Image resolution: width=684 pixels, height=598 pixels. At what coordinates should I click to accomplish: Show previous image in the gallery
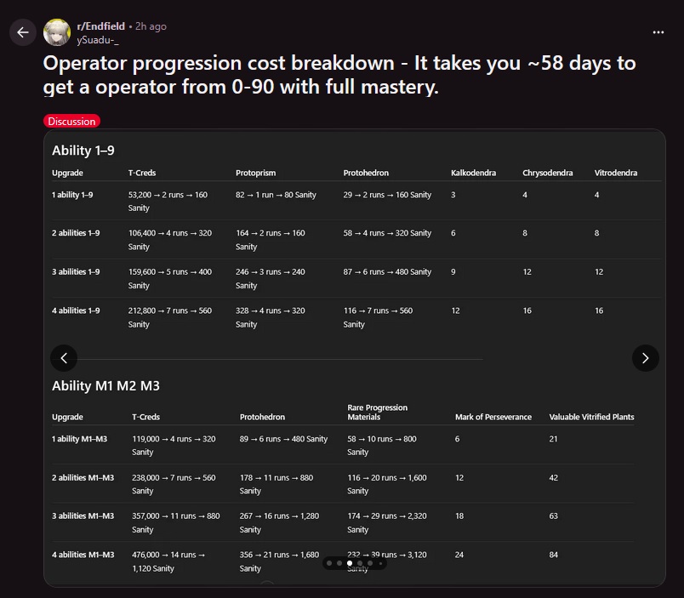[x=64, y=358]
